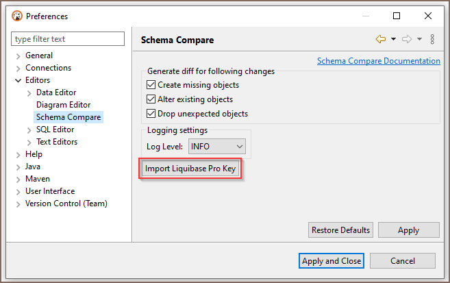The image size is (450, 283).
Task: Click the gray Forward navigation arrow
Action: tap(407, 39)
